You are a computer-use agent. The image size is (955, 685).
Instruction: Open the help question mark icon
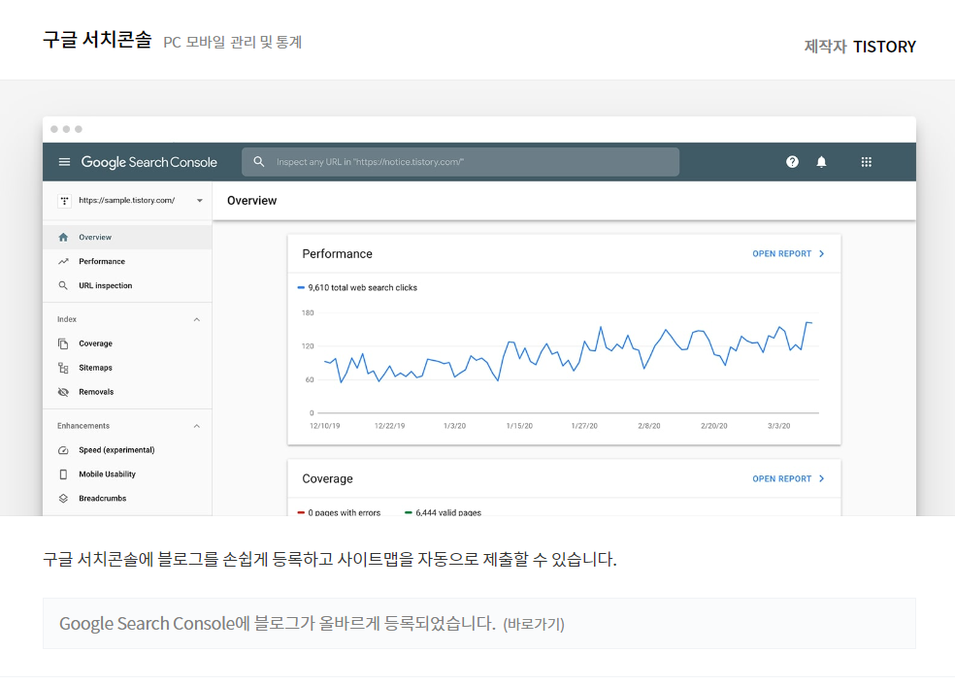click(792, 161)
